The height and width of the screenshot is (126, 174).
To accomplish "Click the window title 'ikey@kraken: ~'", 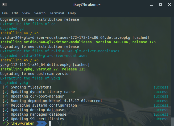I will click(x=87, y=5).
